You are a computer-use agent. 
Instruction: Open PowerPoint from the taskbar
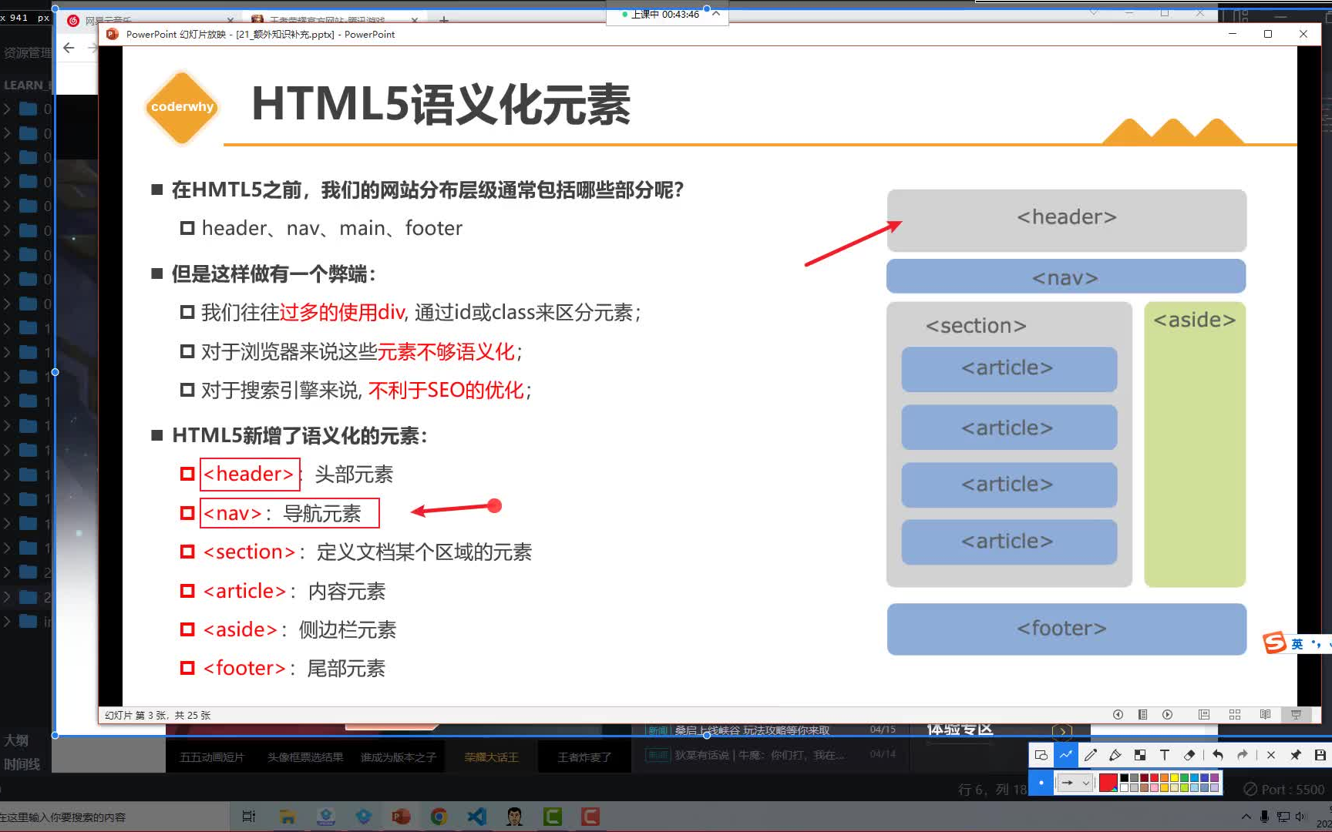401,817
